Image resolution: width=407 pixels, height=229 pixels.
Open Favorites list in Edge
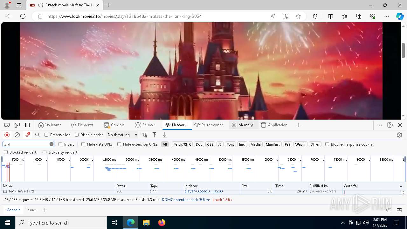pos(345,16)
